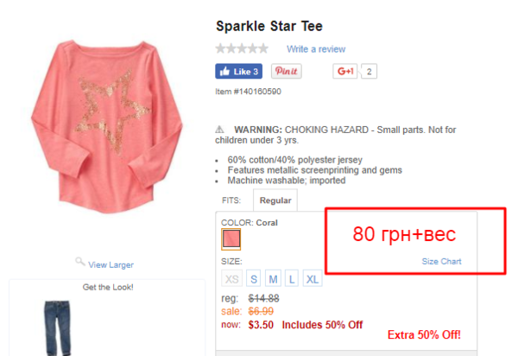Click the Sparkle Star Tee product title

(268, 26)
